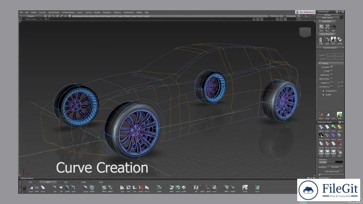Select the rancol random color shade

(x=334, y=128)
